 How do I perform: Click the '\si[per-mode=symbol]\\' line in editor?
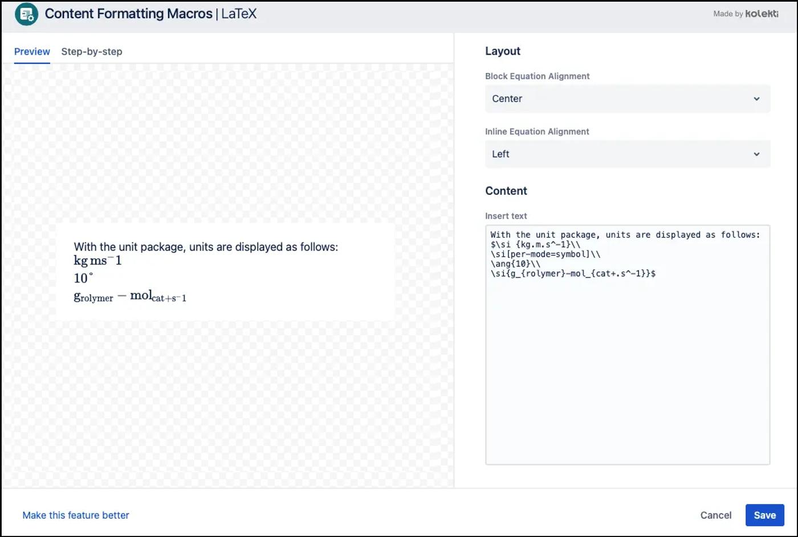(545, 254)
